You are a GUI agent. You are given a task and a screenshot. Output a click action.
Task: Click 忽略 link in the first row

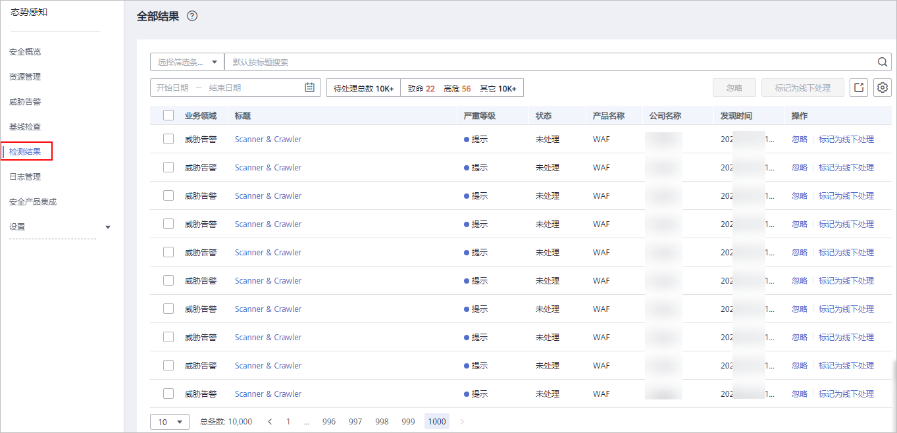click(x=799, y=140)
